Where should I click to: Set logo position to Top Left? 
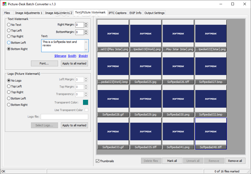(x=14, y=86)
